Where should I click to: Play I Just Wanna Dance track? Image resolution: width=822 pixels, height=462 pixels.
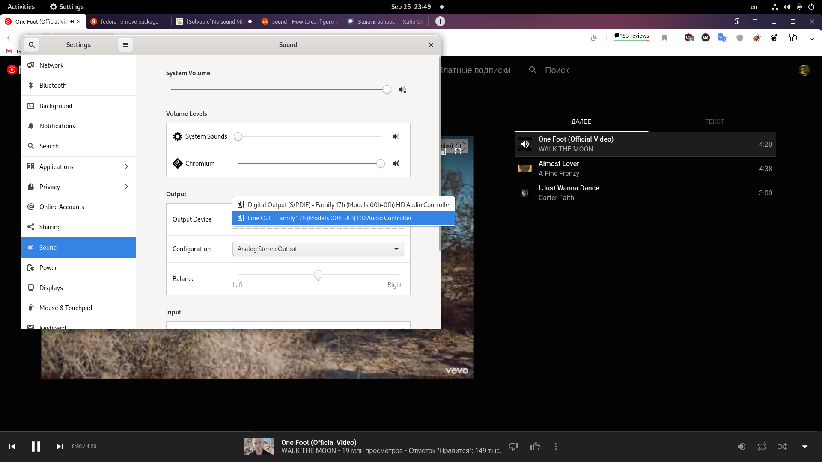coord(645,193)
